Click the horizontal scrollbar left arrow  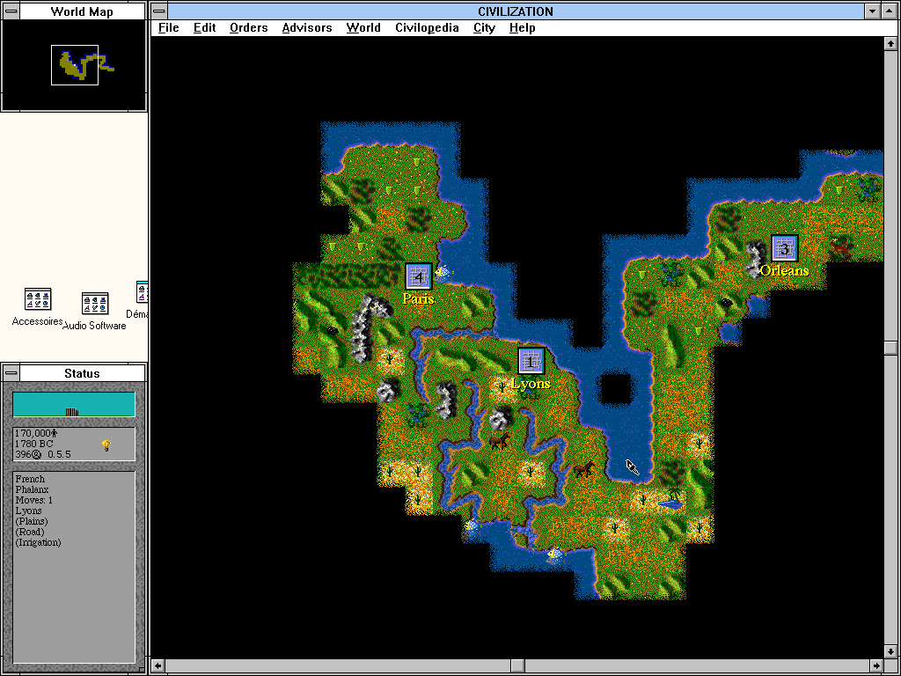tap(157, 665)
